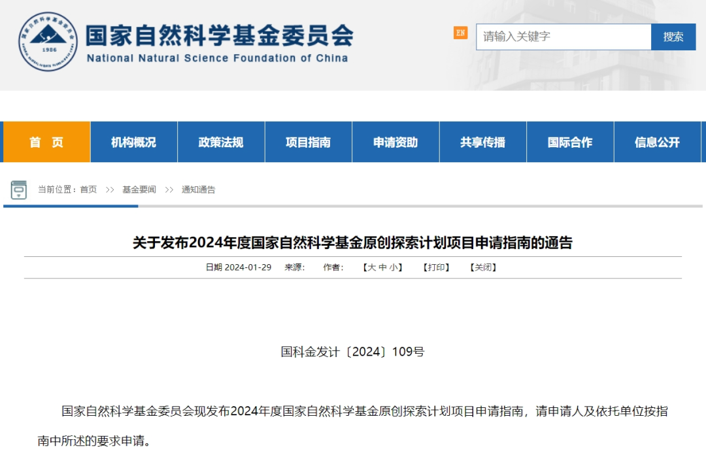Click the 打印 print link
The height and width of the screenshot is (474, 706).
436,267
